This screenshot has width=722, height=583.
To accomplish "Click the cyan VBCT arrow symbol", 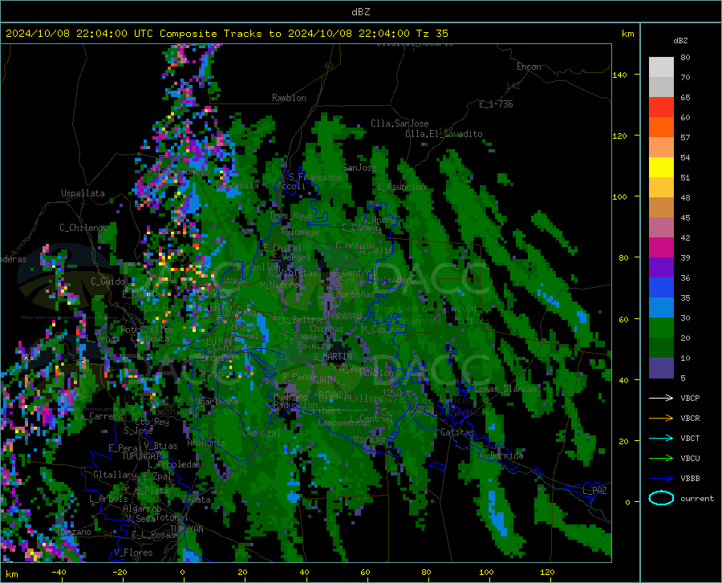I will click(x=661, y=438).
